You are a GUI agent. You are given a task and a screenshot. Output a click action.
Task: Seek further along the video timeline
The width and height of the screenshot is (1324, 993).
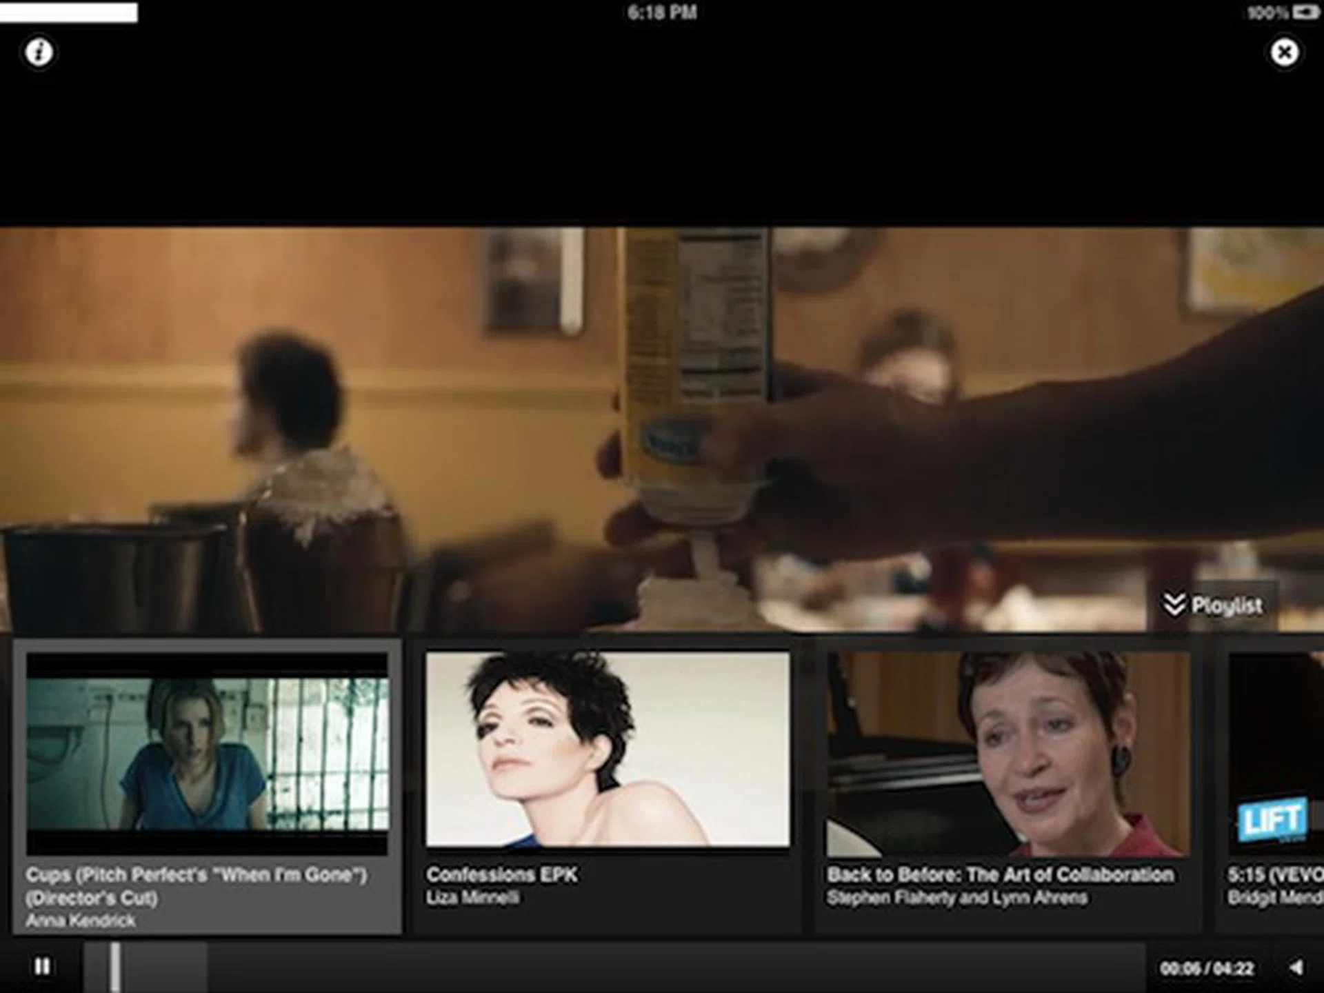pos(621,967)
